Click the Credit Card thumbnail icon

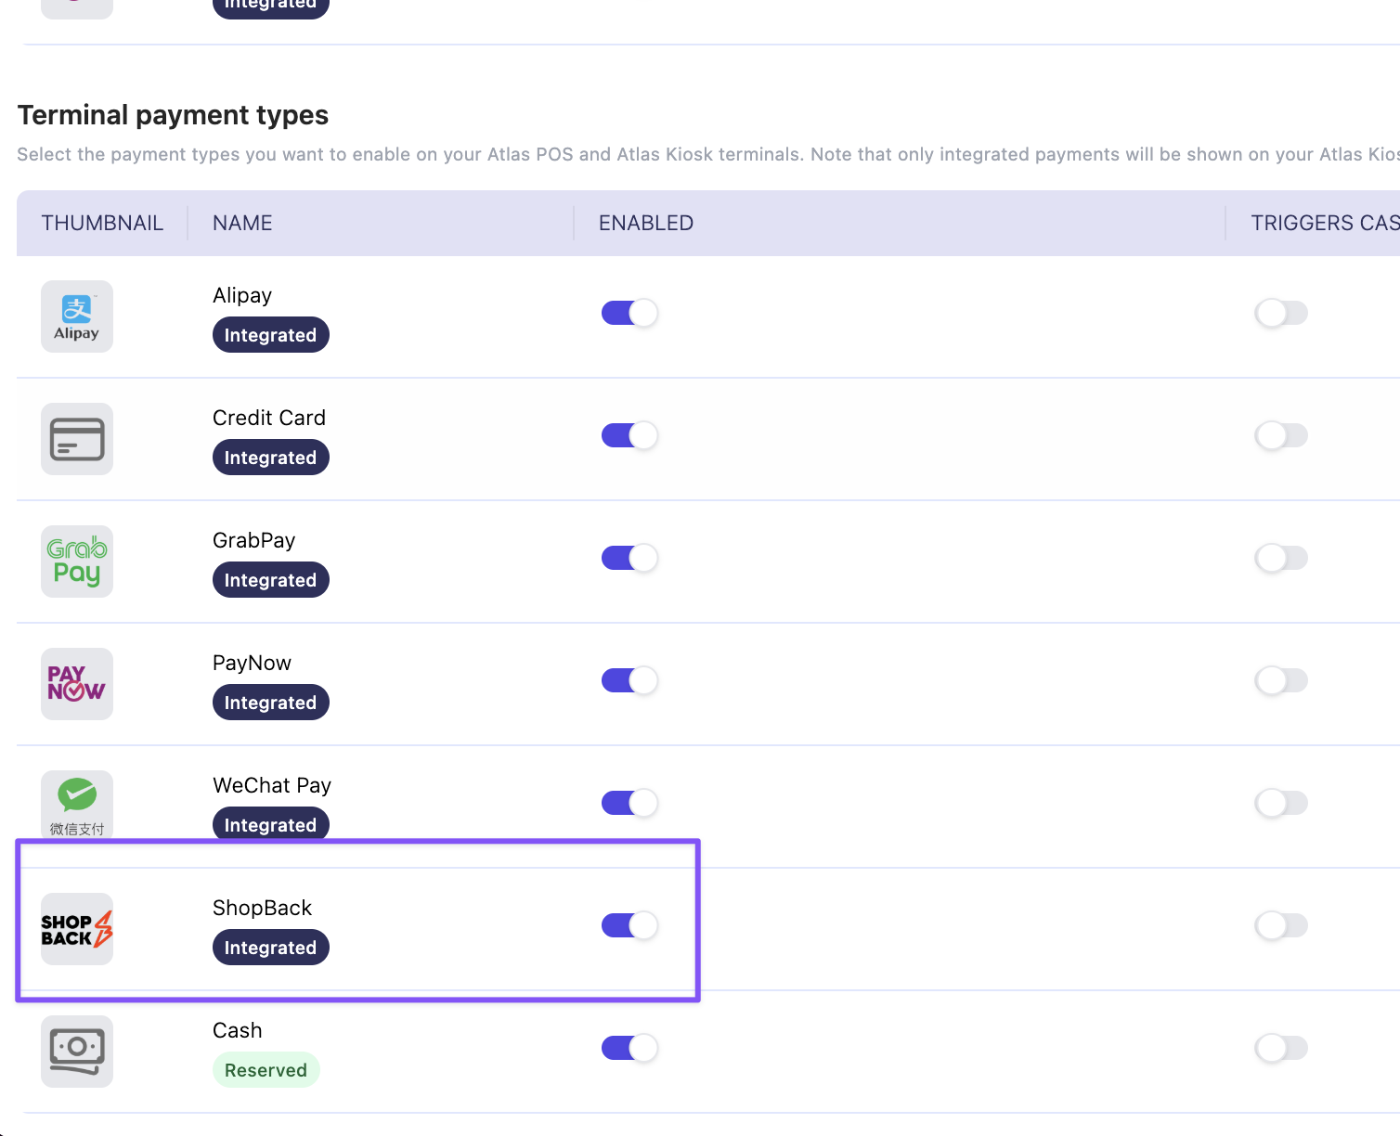(x=77, y=439)
